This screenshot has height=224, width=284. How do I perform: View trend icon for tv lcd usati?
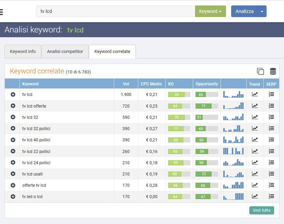pos(255,174)
